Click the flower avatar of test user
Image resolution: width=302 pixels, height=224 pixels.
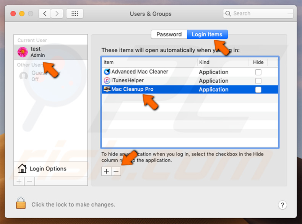click(x=23, y=52)
